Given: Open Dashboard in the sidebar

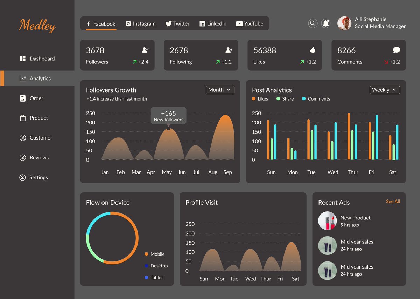Looking at the screenshot, I should click(37, 59).
